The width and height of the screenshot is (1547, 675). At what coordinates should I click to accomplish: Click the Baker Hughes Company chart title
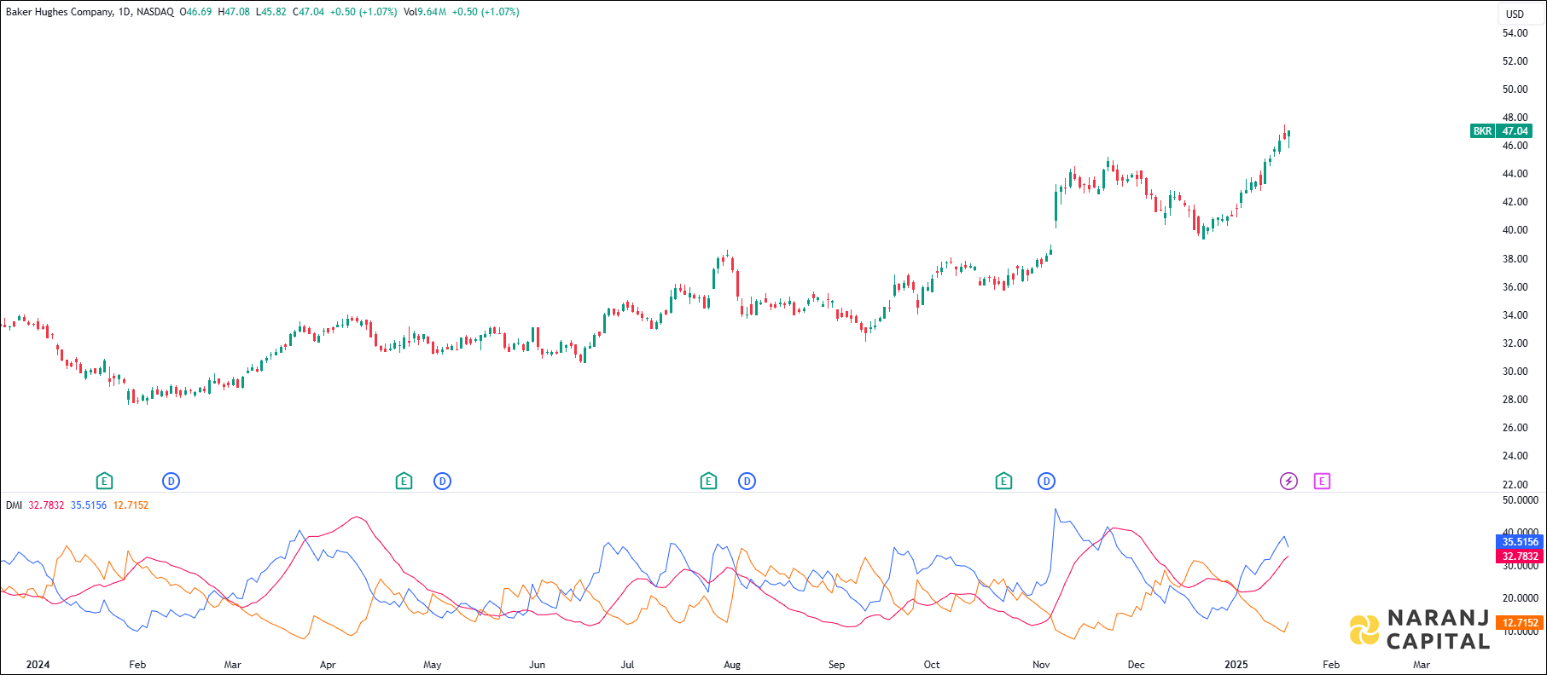pos(60,12)
